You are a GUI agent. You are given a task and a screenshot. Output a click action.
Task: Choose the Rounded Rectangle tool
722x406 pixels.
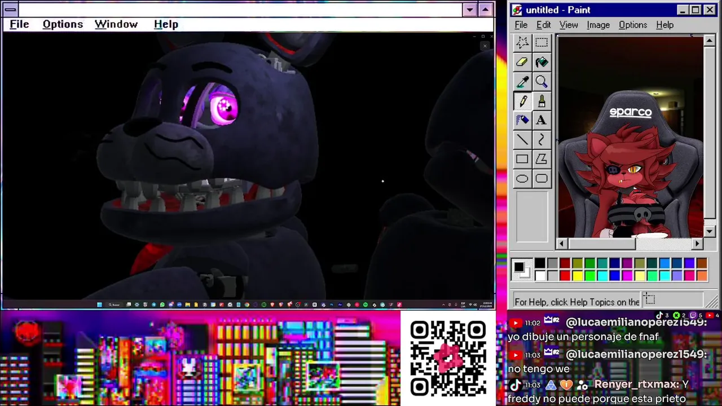541,179
